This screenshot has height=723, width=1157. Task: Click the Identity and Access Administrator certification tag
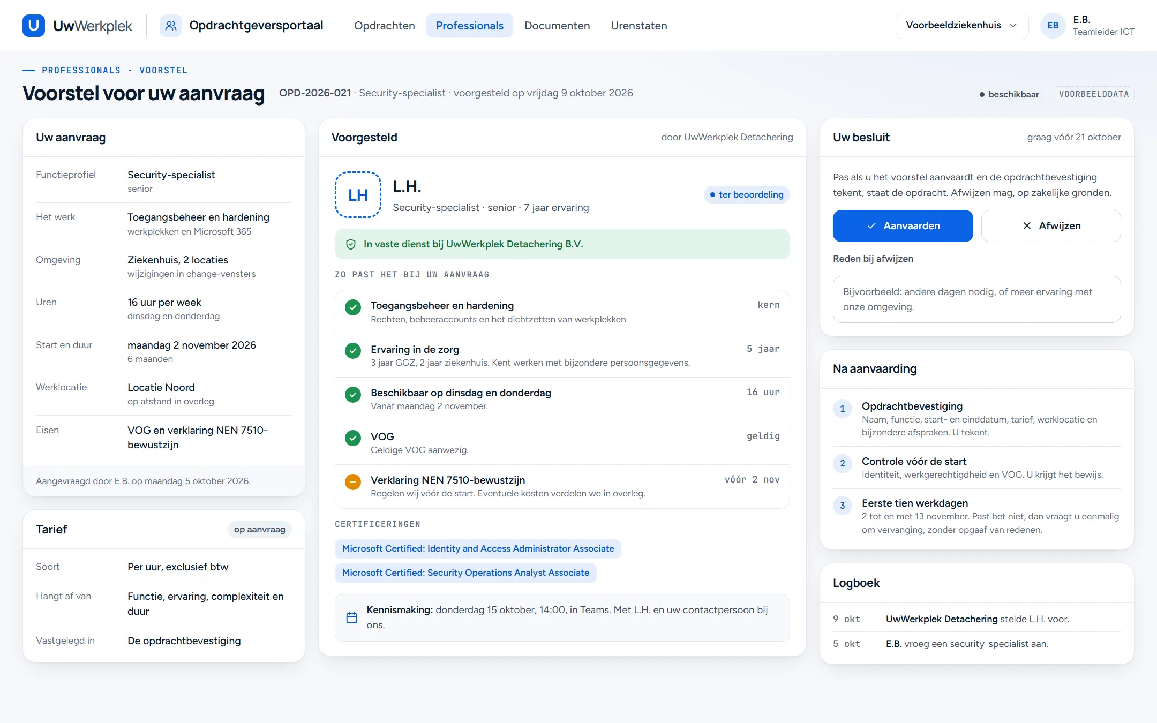[x=478, y=548]
